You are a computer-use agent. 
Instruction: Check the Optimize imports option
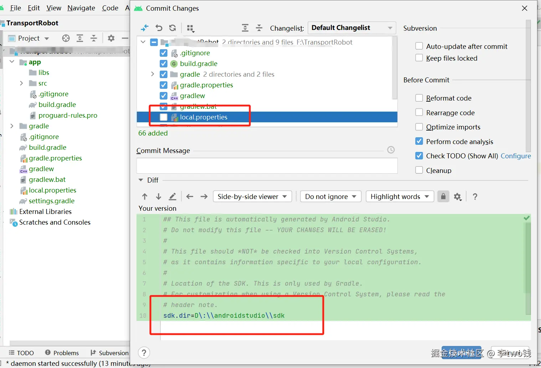pos(419,127)
